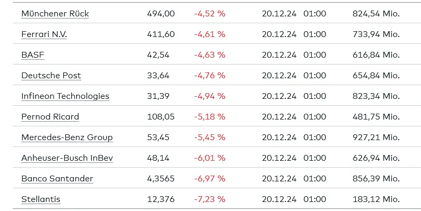Open Deutsche Post stock details

point(51,76)
